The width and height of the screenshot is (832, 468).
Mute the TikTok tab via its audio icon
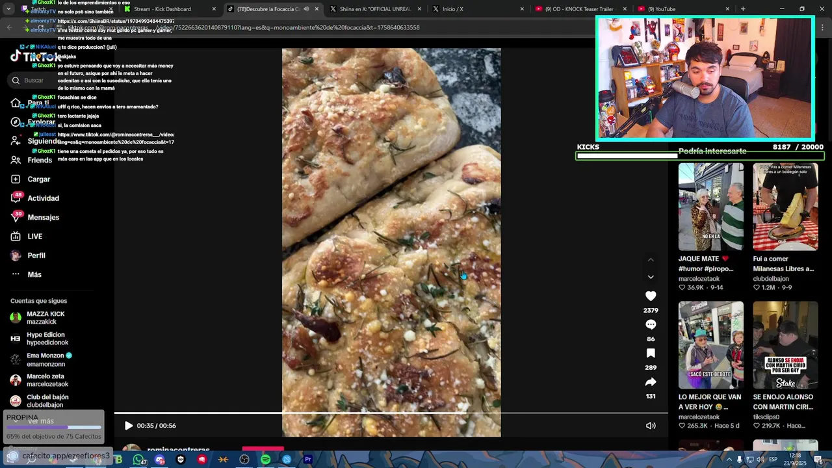point(306,9)
